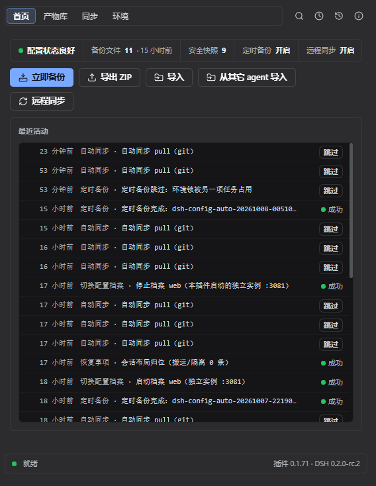Trigger 远程同步 button
This screenshot has width=376, height=486.
click(x=42, y=101)
